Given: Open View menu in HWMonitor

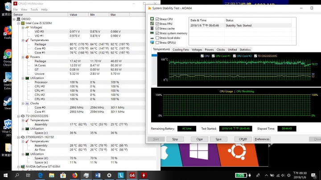Looking at the screenshot, I should click(x=24, y=9).
